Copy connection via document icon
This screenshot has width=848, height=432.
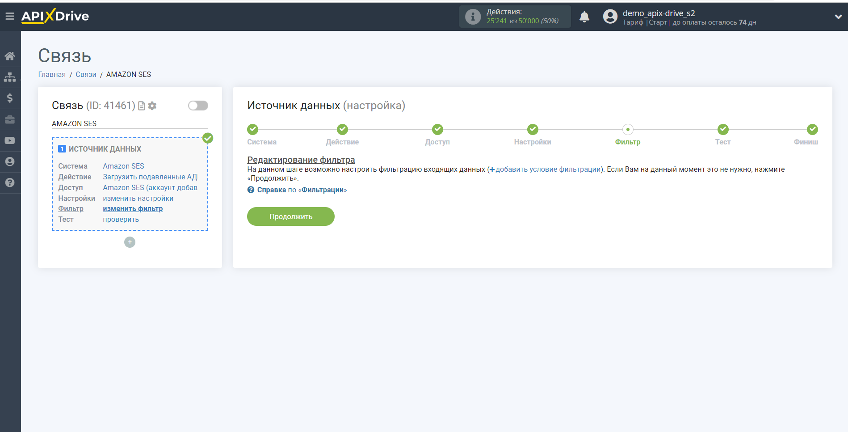(142, 106)
